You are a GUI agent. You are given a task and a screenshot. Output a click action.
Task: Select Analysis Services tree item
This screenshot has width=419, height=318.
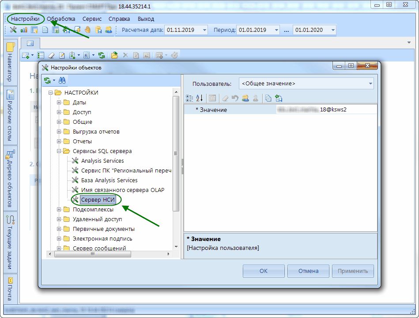[102, 161]
